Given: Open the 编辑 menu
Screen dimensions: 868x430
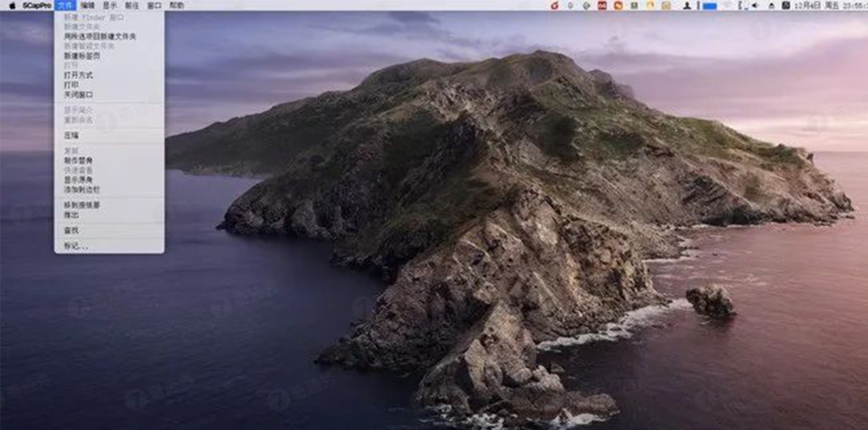Looking at the screenshot, I should point(88,6).
